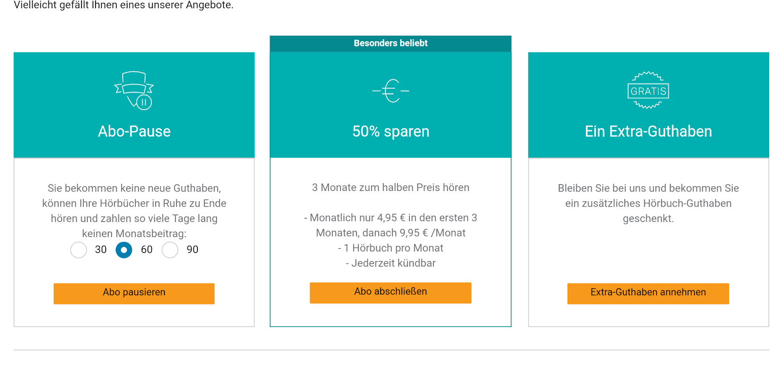The height and width of the screenshot is (365, 776).
Task: Select the 90 days pause radio button
Action: [x=170, y=250]
